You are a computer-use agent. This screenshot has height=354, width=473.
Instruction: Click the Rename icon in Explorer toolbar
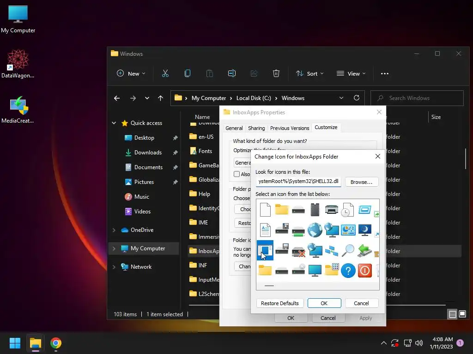(x=232, y=73)
